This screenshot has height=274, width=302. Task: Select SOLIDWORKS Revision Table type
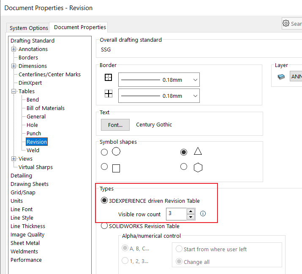tap(104, 226)
